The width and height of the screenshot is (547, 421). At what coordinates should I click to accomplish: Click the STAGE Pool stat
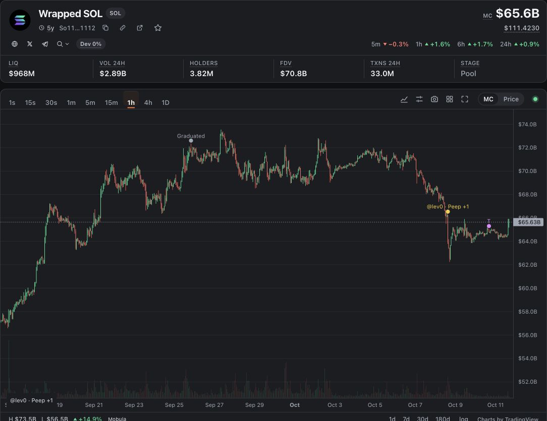(470, 69)
